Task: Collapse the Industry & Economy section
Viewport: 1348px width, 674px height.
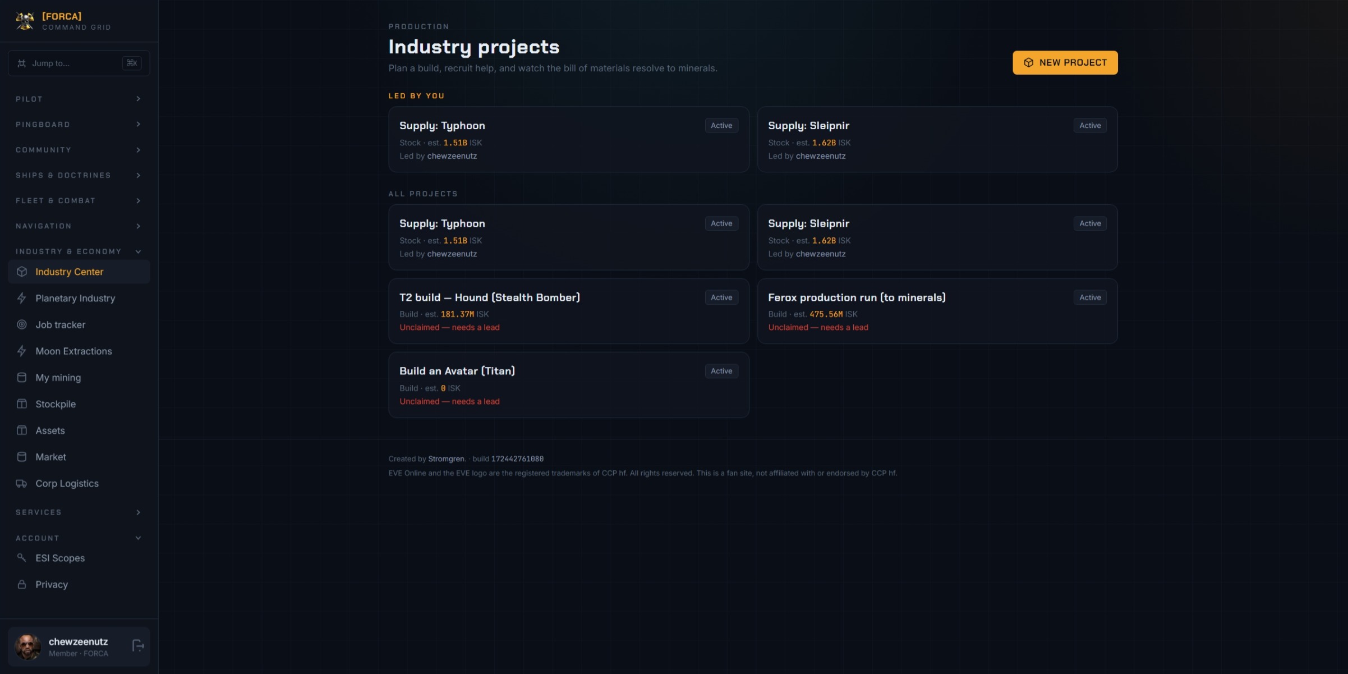Action: point(79,251)
